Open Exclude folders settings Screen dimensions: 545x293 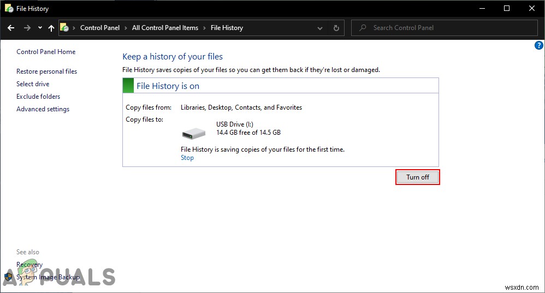[x=38, y=97]
